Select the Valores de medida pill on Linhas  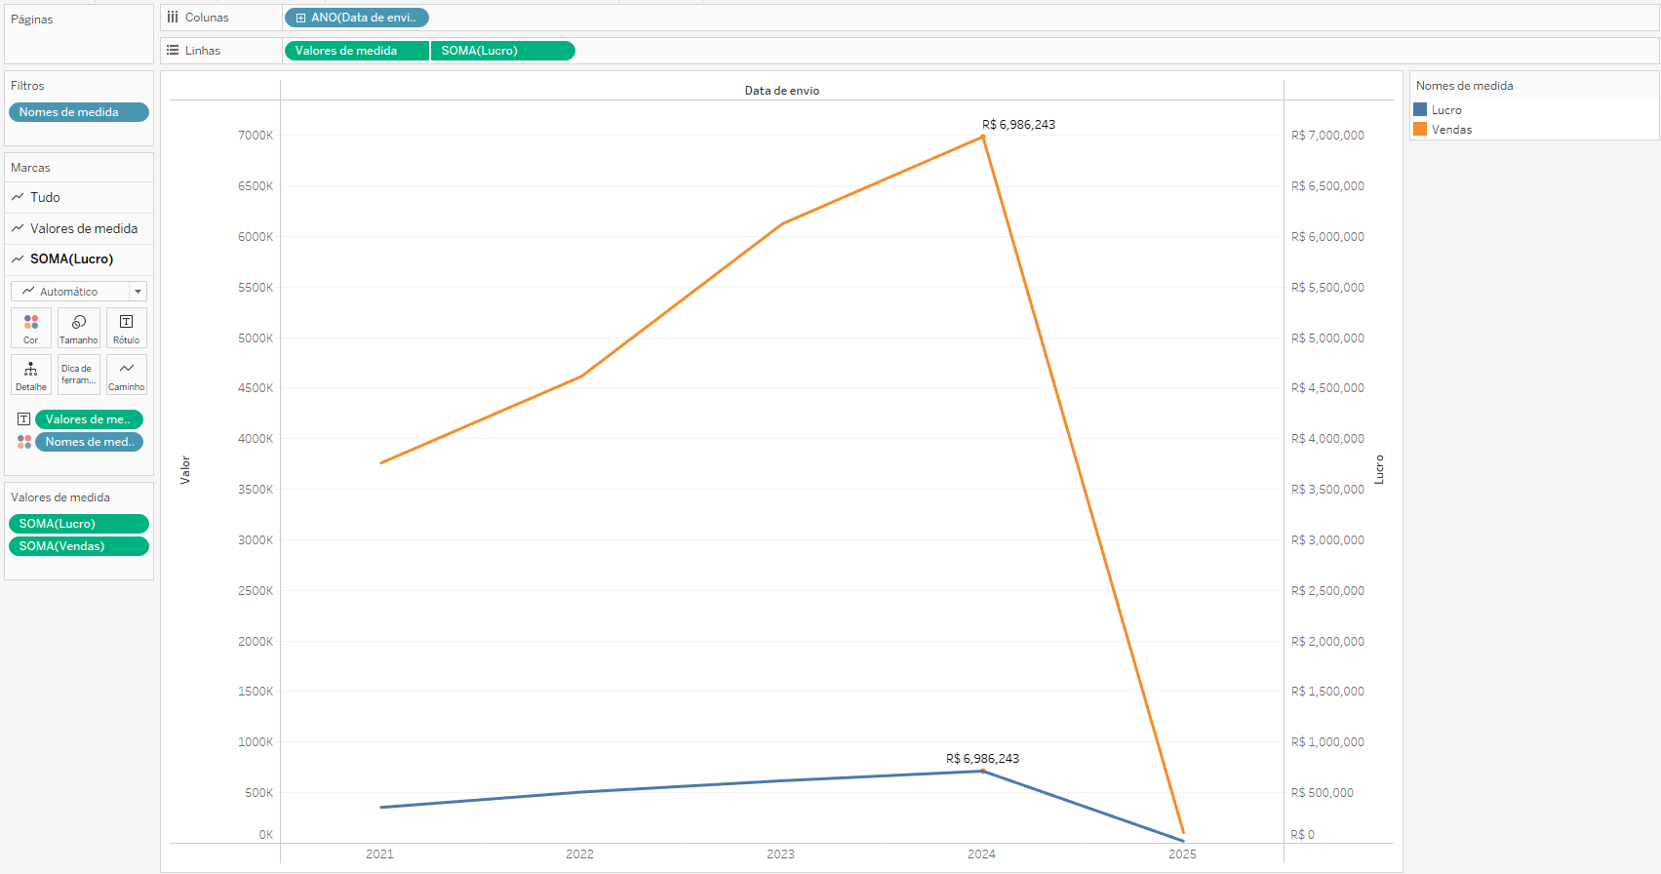tap(356, 51)
